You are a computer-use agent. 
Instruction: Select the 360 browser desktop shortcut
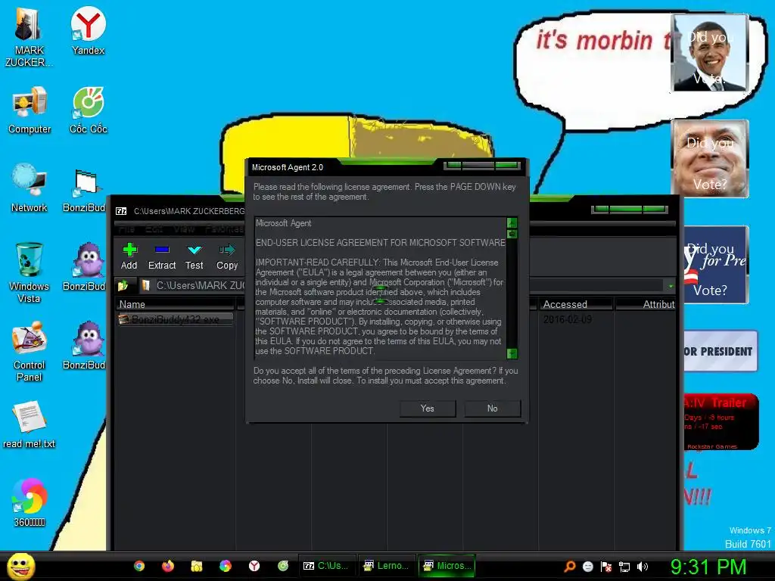coord(30,503)
